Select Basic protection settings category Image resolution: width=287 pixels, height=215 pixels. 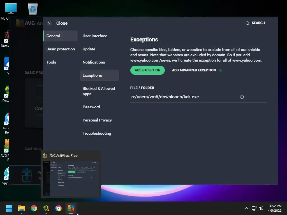coord(61,49)
